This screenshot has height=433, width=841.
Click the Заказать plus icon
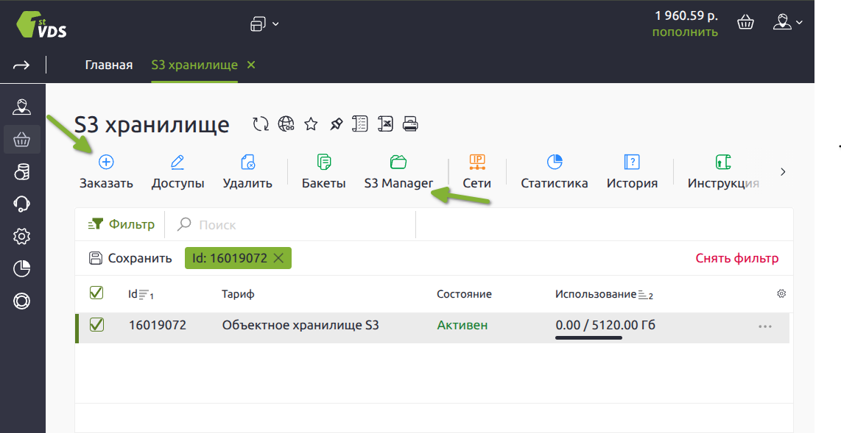(x=106, y=162)
